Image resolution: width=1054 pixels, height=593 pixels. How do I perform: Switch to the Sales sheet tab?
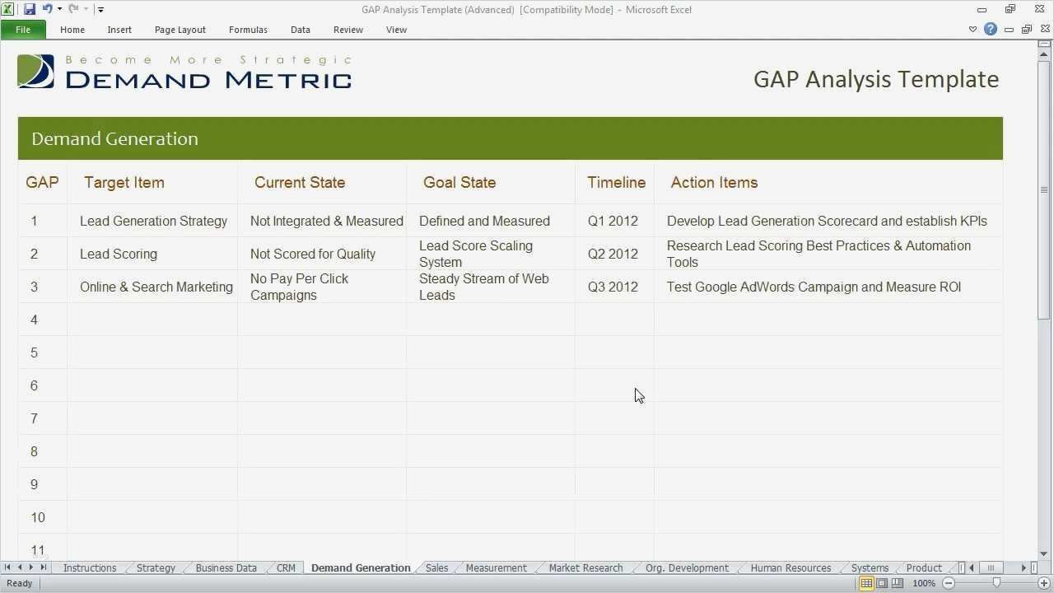click(x=436, y=567)
